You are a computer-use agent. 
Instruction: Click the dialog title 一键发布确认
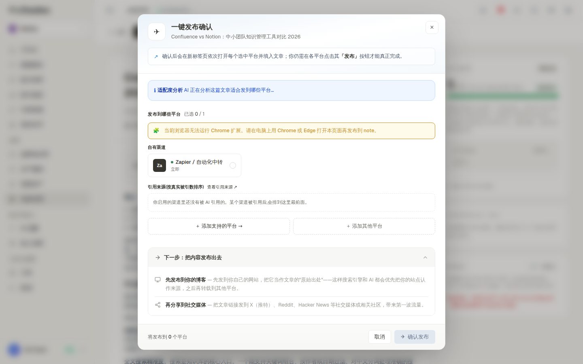192,27
